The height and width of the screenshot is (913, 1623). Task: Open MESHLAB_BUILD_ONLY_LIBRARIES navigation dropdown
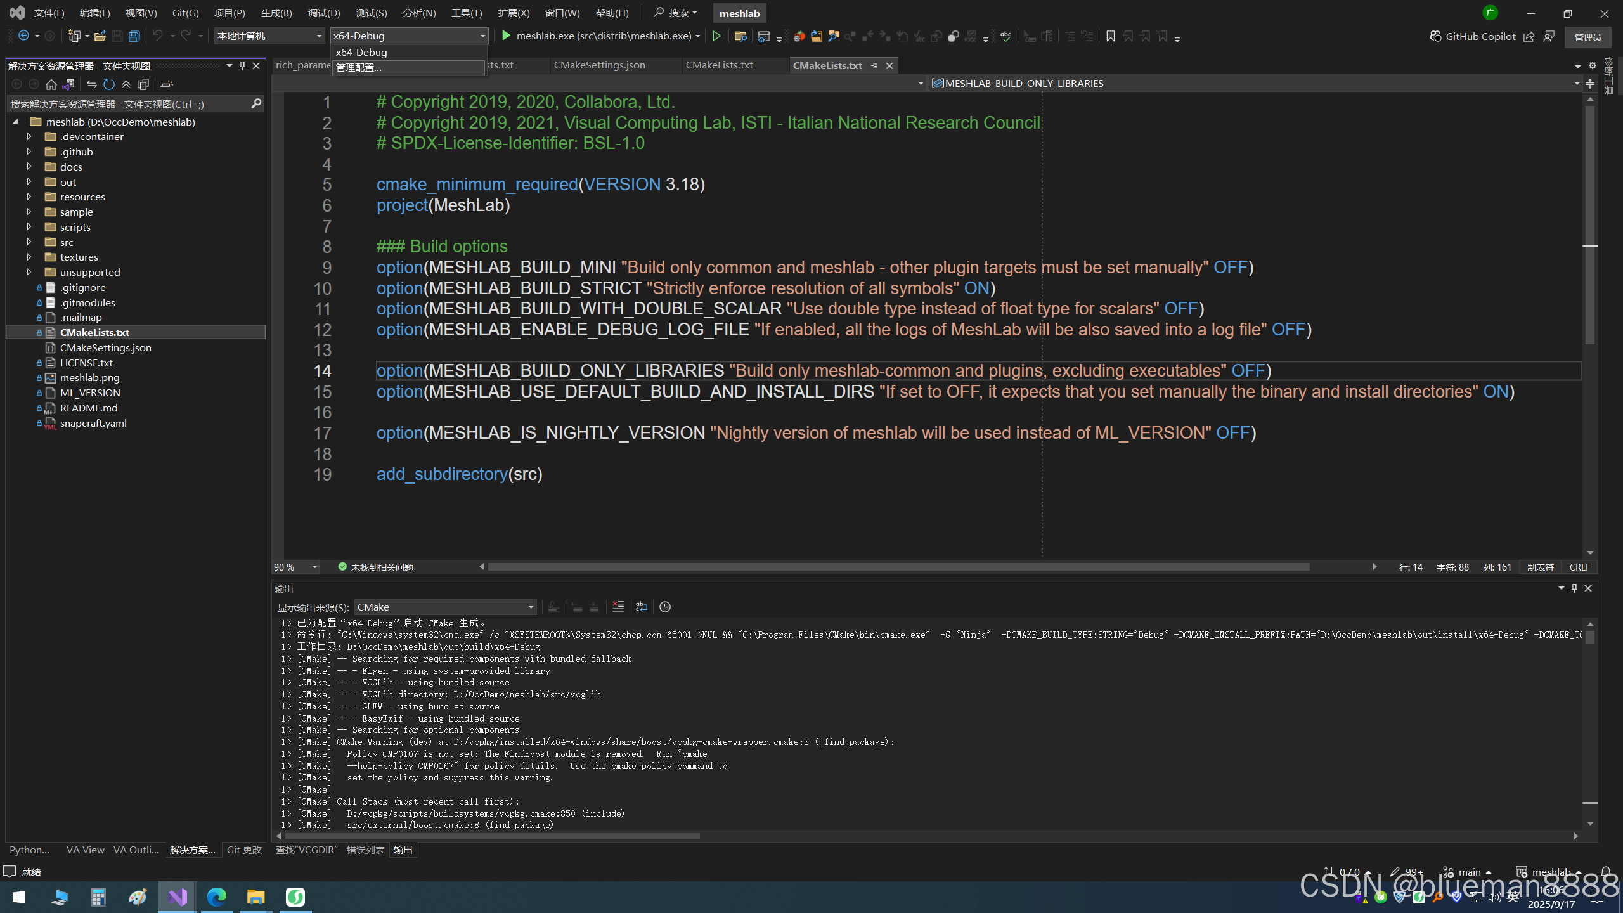pyautogui.click(x=1255, y=83)
